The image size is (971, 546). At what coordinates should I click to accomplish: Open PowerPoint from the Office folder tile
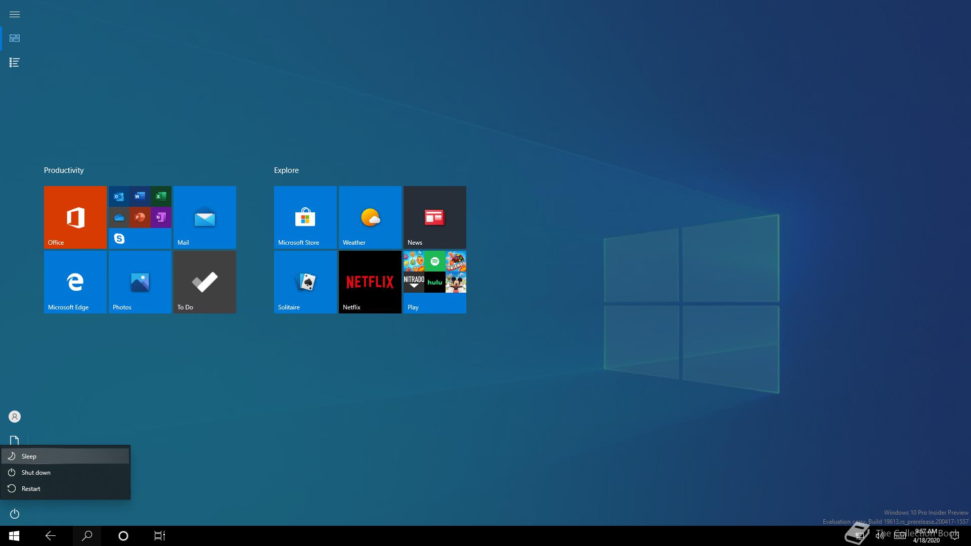[140, 217]
